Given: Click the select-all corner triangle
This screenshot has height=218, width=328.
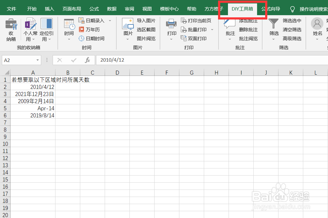Looking at the screenshot, I should point(7,72).
